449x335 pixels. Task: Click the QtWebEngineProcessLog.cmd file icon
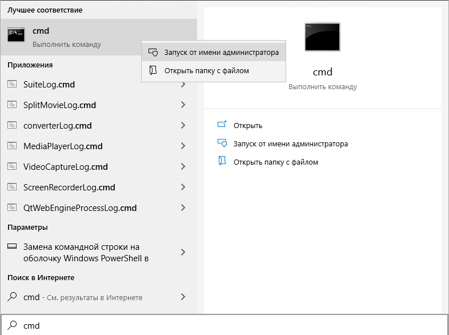pyautogui.click(x=12, y=208)
